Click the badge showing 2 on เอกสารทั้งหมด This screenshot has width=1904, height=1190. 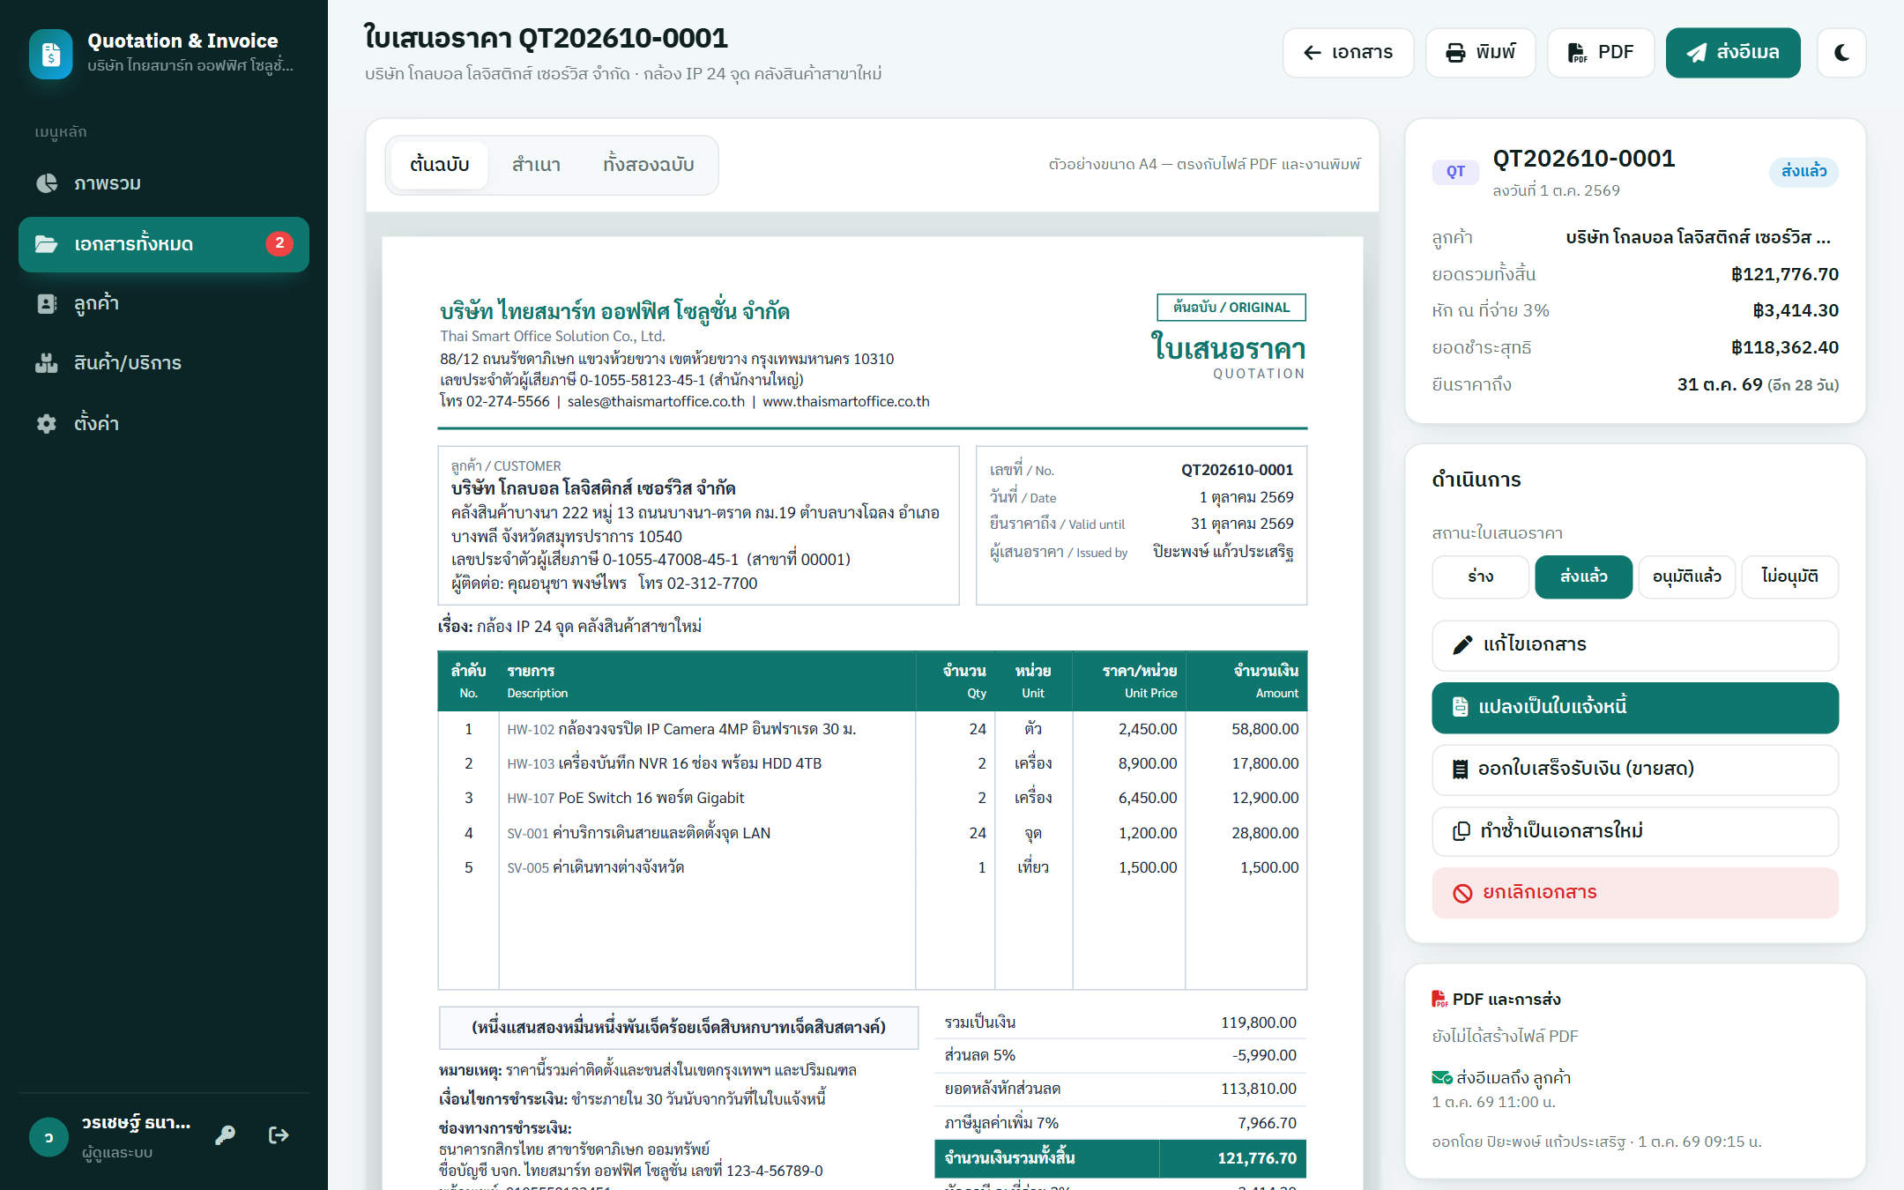[279, 243]
